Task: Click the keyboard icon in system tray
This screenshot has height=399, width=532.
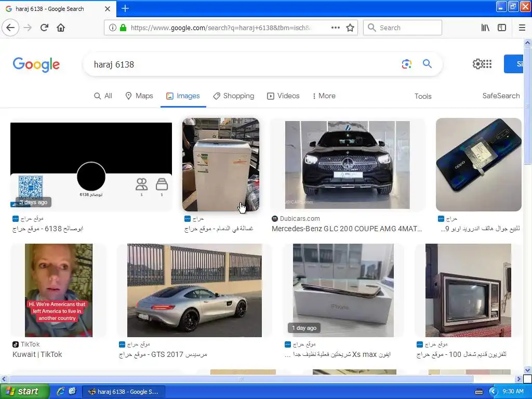Action: [478, 392]
